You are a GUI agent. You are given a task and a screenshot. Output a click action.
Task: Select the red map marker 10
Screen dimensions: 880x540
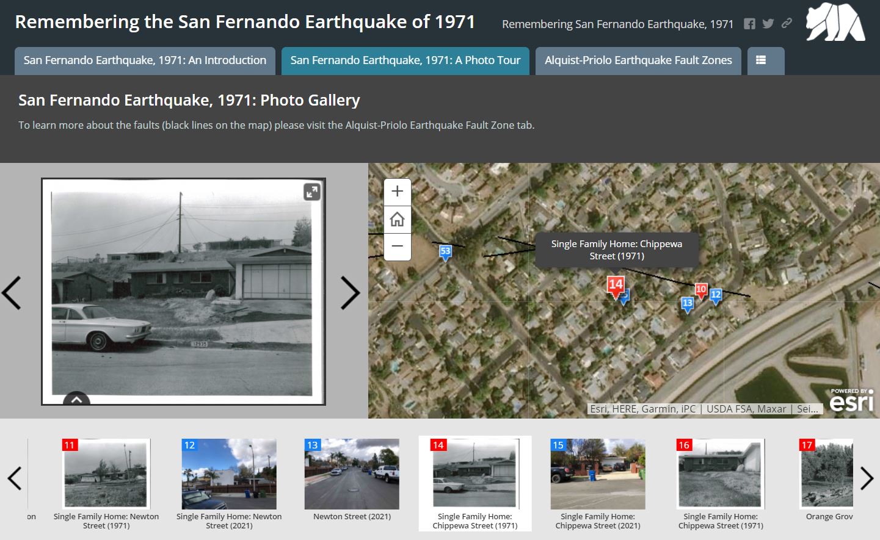click(701, 290)
